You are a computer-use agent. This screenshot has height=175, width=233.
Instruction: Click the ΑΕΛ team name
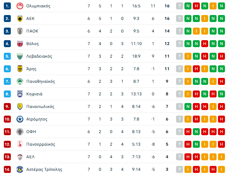click(30, 157)
